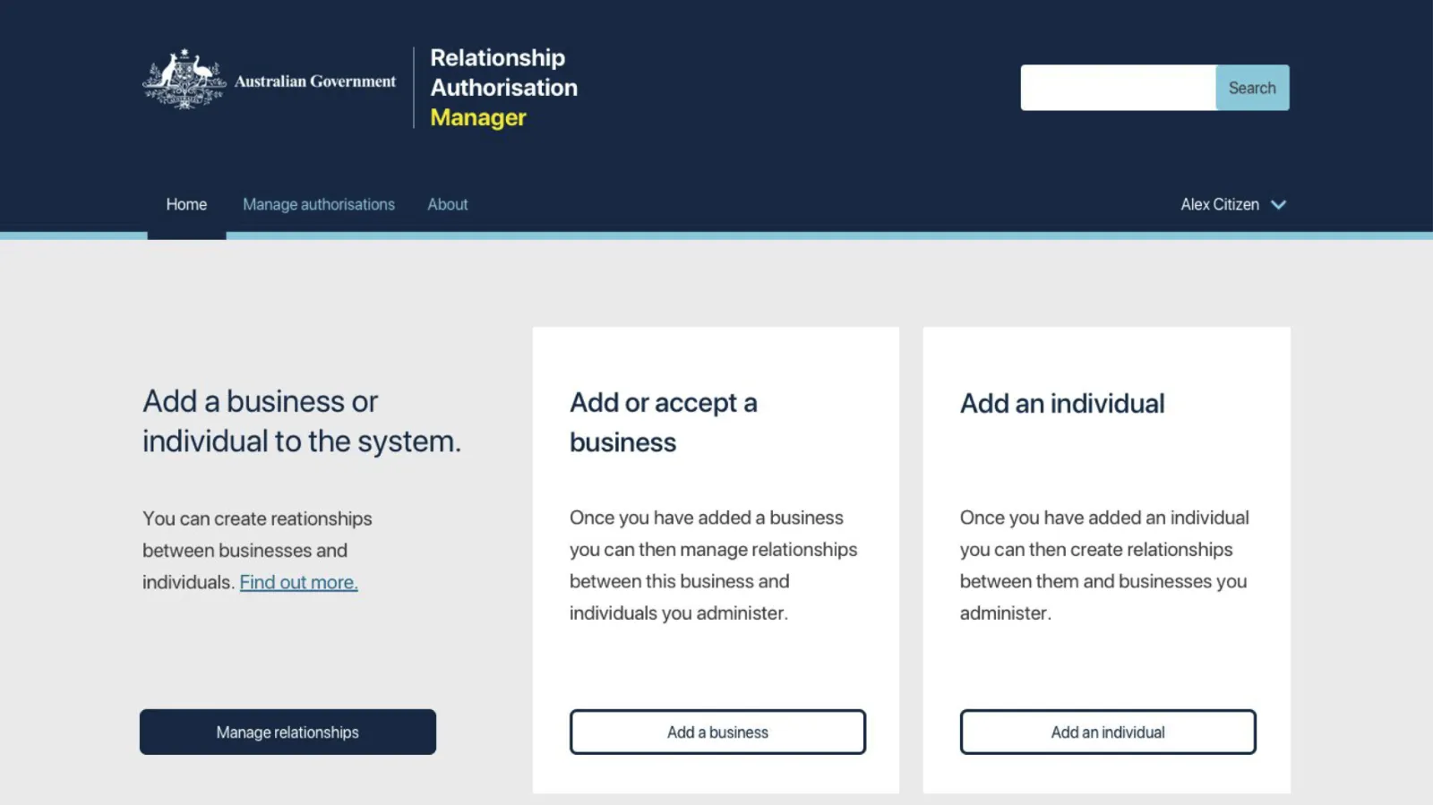
Task: Open the About navigation tab
Action: point(448,204)
